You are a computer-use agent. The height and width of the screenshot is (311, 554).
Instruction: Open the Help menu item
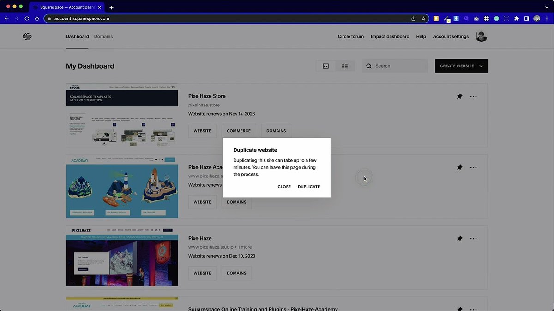[x=421, y=36]
